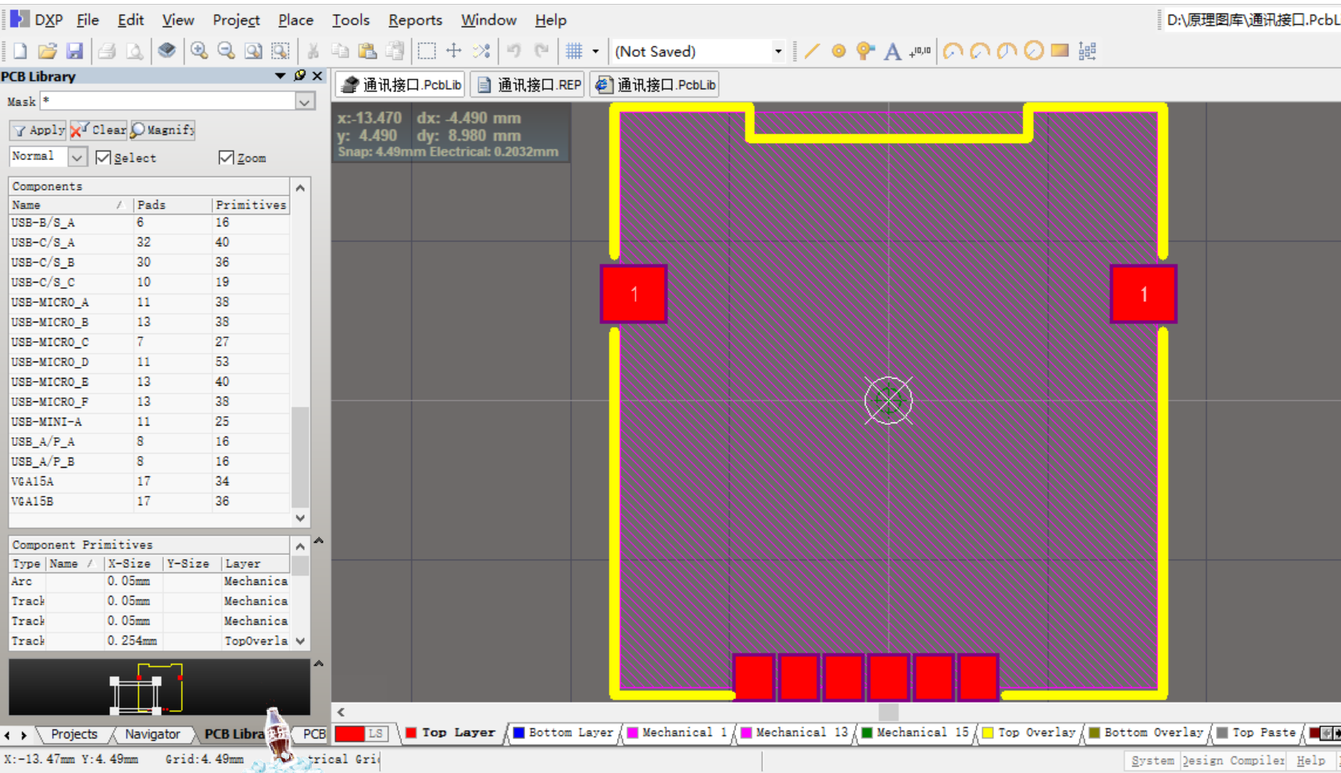Screen dimensions: 1341x773
Task: Activate the Move Selection cross icon
Action: pos(453,52)
